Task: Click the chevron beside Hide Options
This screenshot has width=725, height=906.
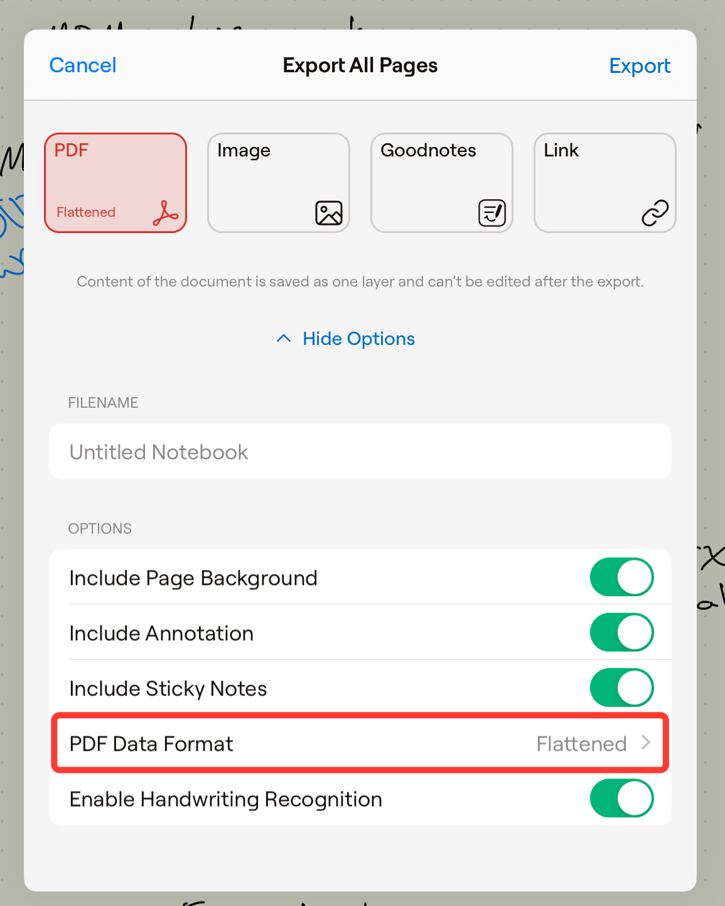Action: click(x=284, y=339)
